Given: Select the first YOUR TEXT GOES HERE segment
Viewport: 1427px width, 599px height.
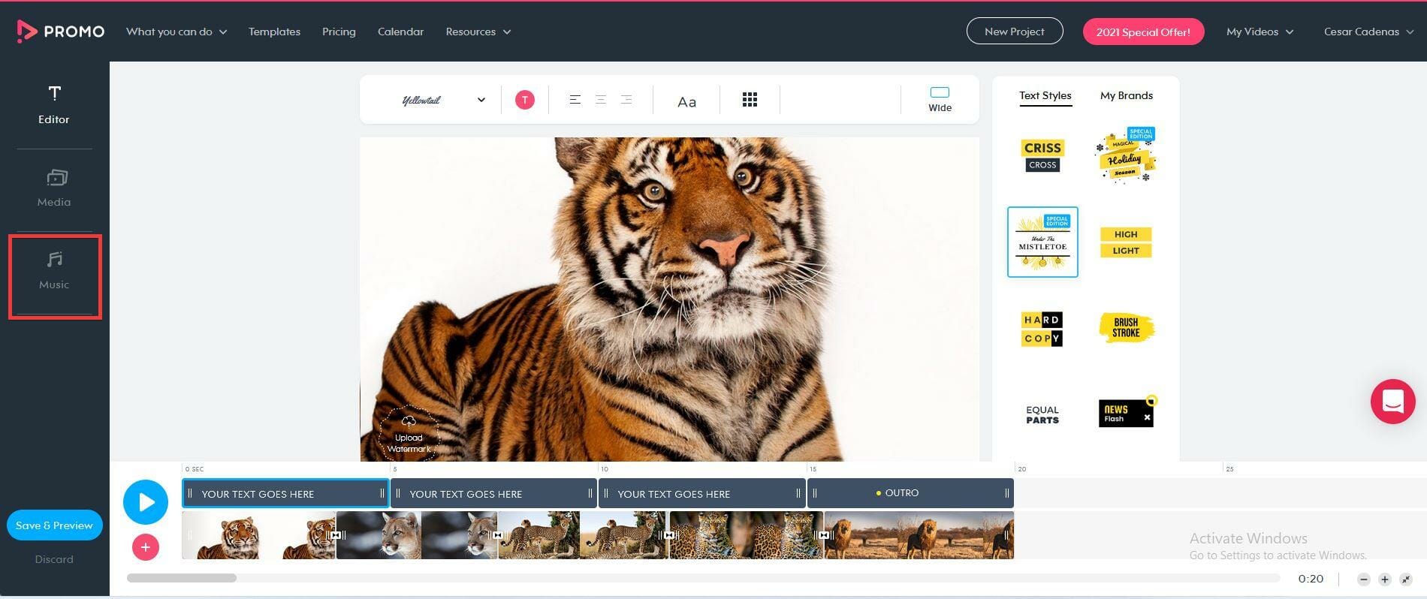Looking at the screenshot, I should click(285, 493).
